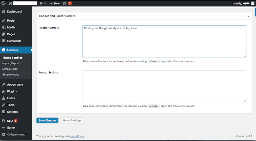Click the Footer Scripts field label
256x141 pixels.
coord(48,72)
